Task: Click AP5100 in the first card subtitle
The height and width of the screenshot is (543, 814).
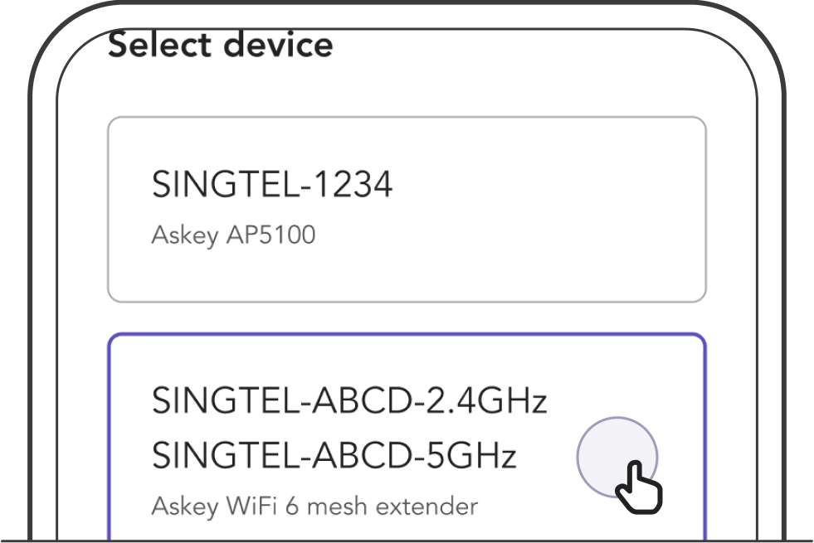Action: [271, 235]
